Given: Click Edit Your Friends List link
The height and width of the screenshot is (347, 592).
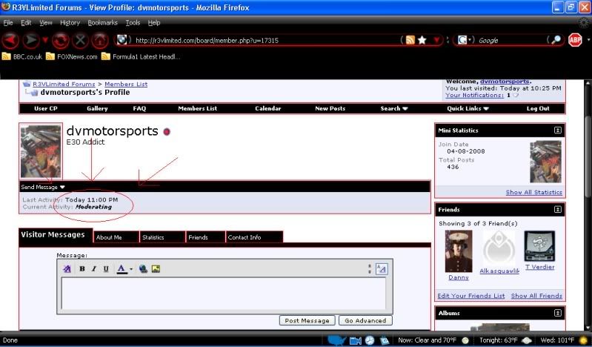Looking at the screenshot, I should pyautogui.click(x=470, y=296).
